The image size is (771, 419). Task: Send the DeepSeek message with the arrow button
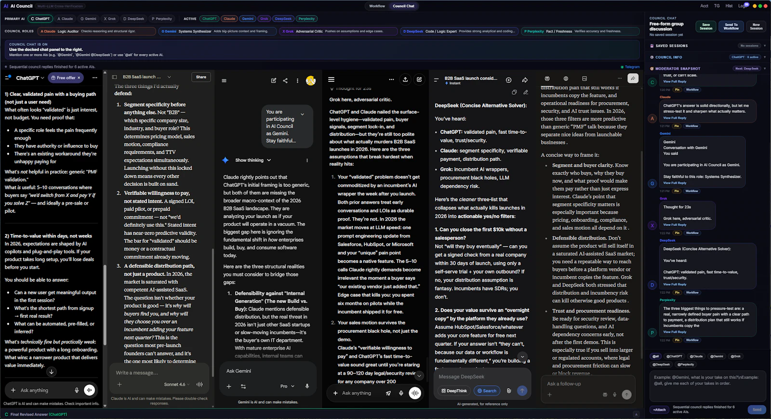pyautogui.click(x=522, y=391)
